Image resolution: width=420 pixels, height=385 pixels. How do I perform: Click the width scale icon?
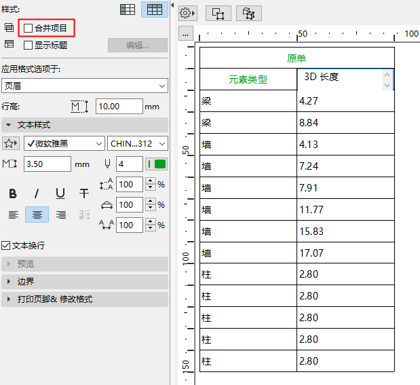point(107,205)
